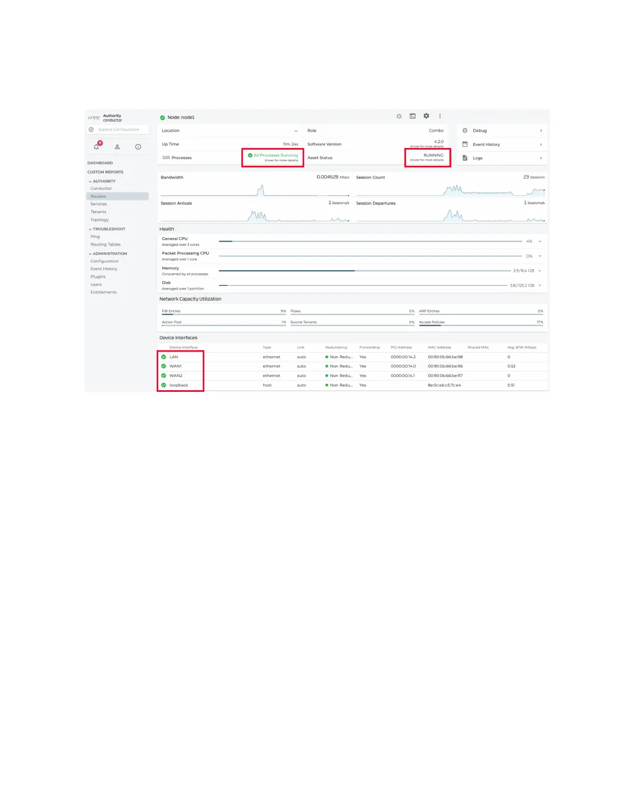Viewport: 623px width, 806px height.
Task: Collapse the TROUBLESHOOT section in sidebar
Action: (x=90, y=229)
